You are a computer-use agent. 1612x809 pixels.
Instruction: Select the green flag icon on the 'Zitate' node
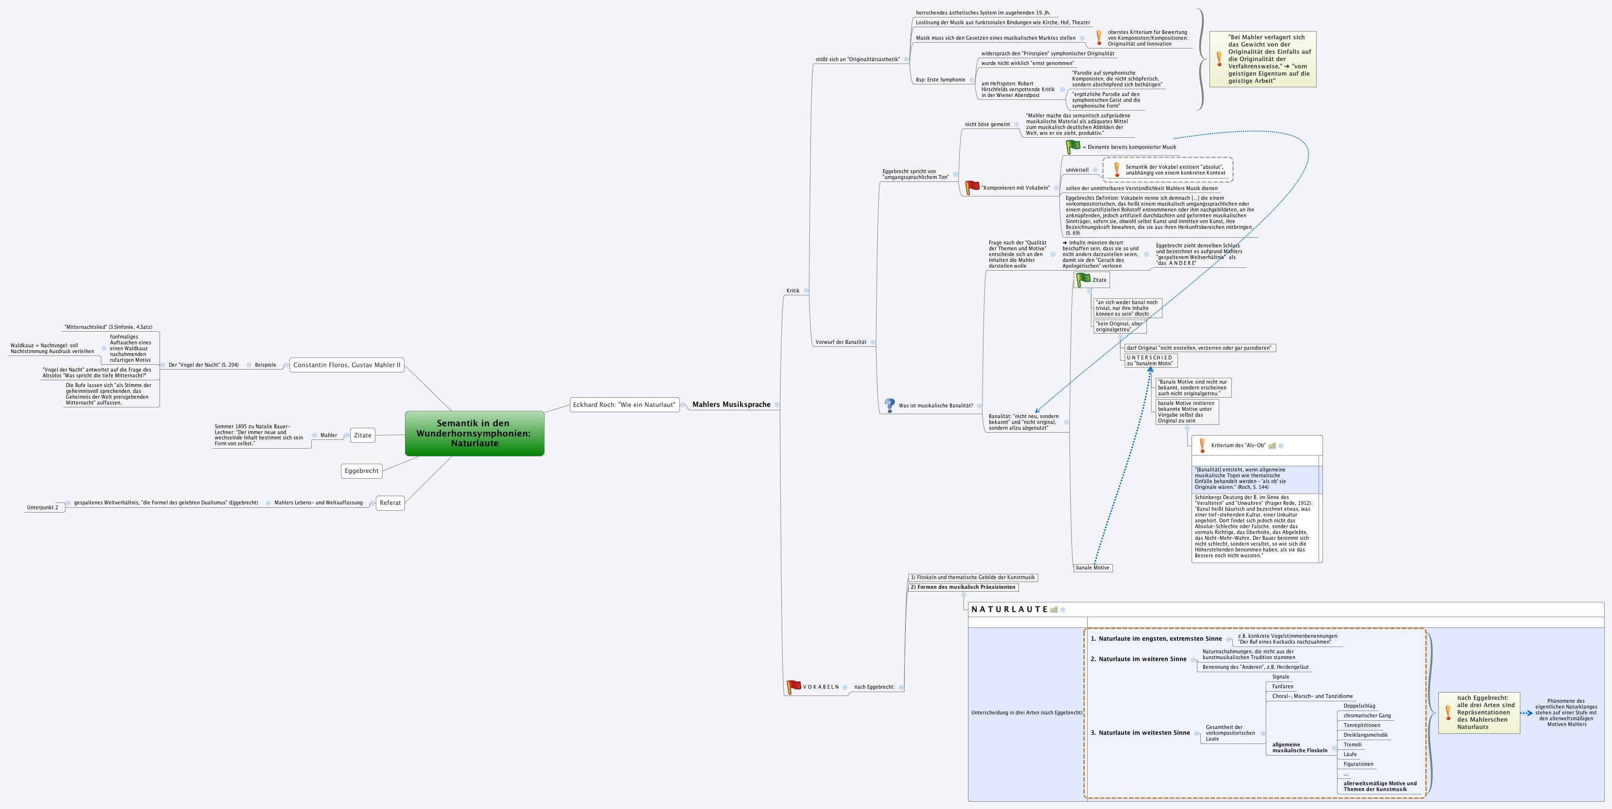coord(1083,280)
